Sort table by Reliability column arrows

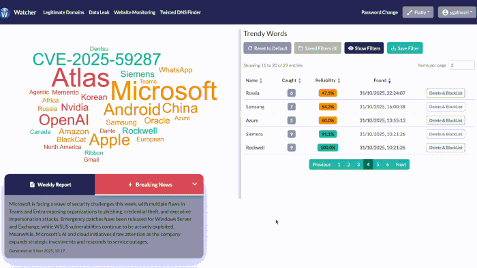pyautogui.click(x=339, y=80)
